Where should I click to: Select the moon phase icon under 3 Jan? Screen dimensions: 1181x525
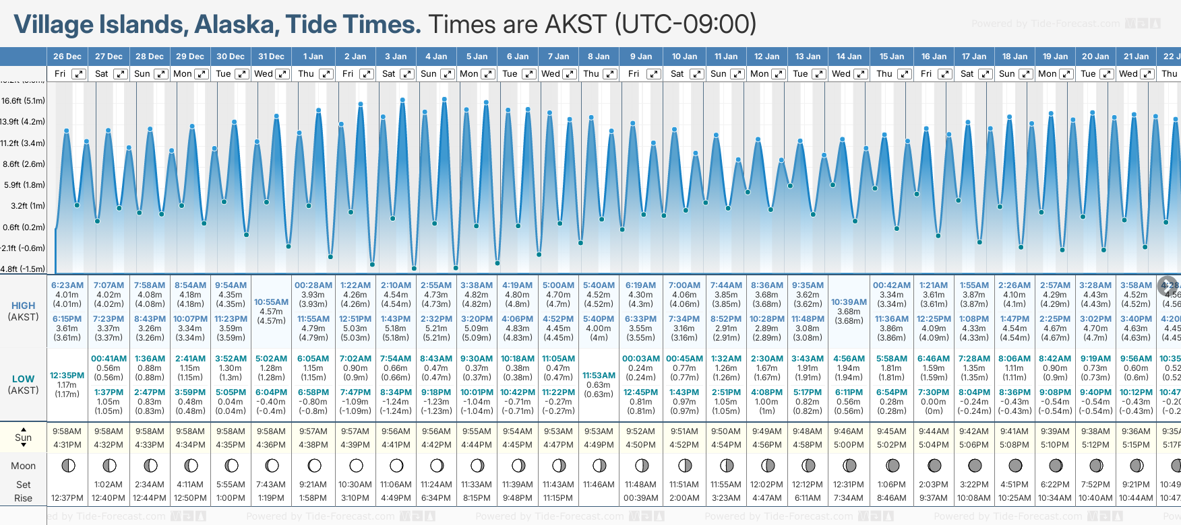396,465
